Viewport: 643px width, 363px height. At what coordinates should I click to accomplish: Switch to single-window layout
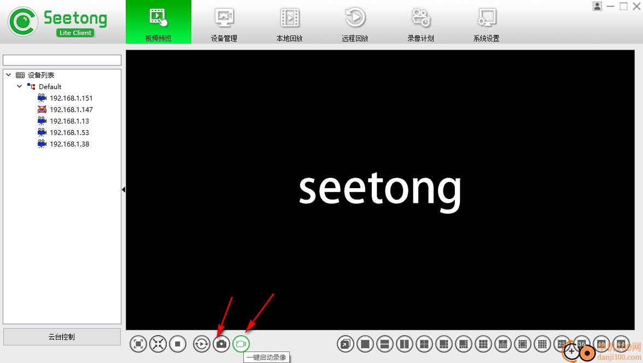(x=365, y=344)
